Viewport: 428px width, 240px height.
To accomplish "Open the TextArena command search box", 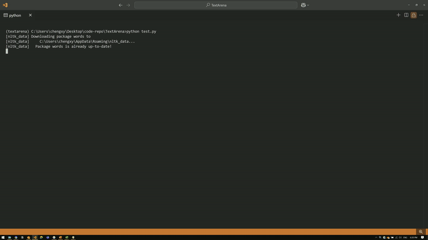I will coord(216,5).
